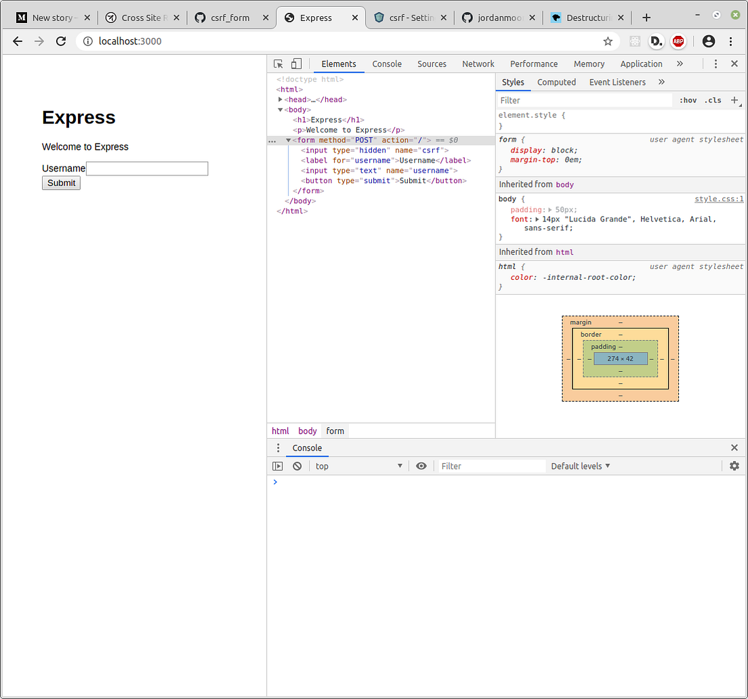Bookmark this page star icon

point(608,41)
